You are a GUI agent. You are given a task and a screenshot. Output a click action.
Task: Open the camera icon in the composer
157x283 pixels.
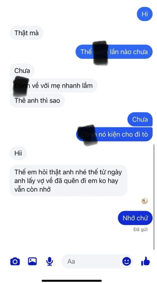[x=15, y=261]
